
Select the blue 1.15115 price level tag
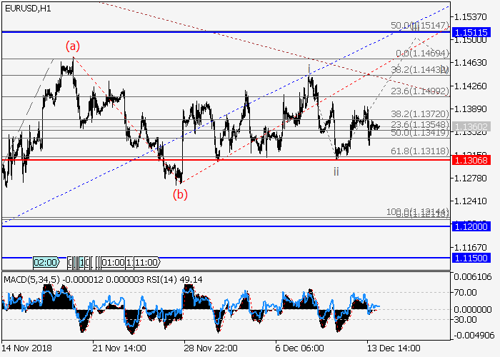coord(470,32)
